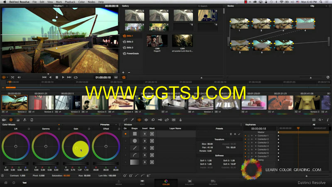
Task: Open the Curves palette icon
Action: click(126, 120)
